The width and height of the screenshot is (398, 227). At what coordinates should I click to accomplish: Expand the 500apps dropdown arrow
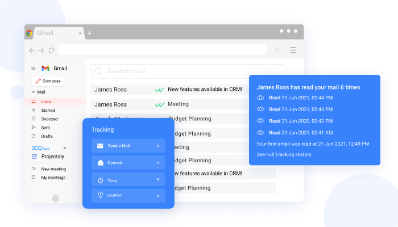[65, 148]
